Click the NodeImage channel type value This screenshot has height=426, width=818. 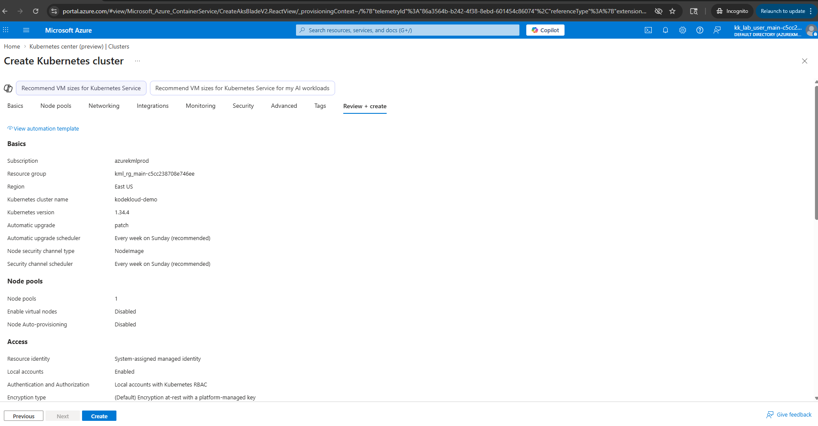(129, 251)
